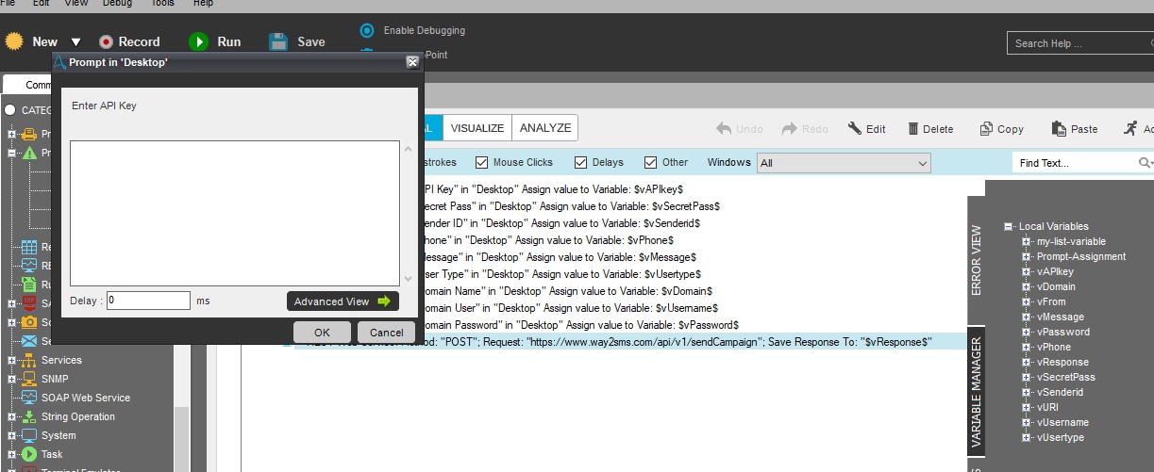
Task: Click the SOAP Web Service command icon
Action: 28,398
